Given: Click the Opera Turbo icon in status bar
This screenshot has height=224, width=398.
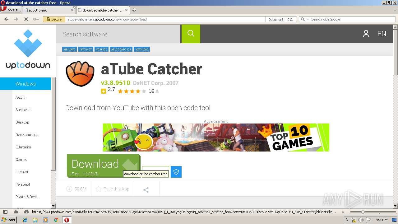Looking at the screenshot, I should pyautogui.click(x=26, y=212).
